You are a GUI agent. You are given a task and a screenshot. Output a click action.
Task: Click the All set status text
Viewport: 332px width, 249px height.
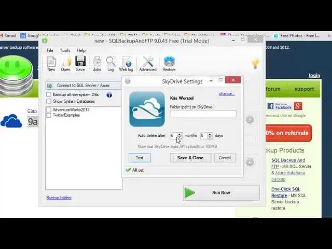point(138,170)
